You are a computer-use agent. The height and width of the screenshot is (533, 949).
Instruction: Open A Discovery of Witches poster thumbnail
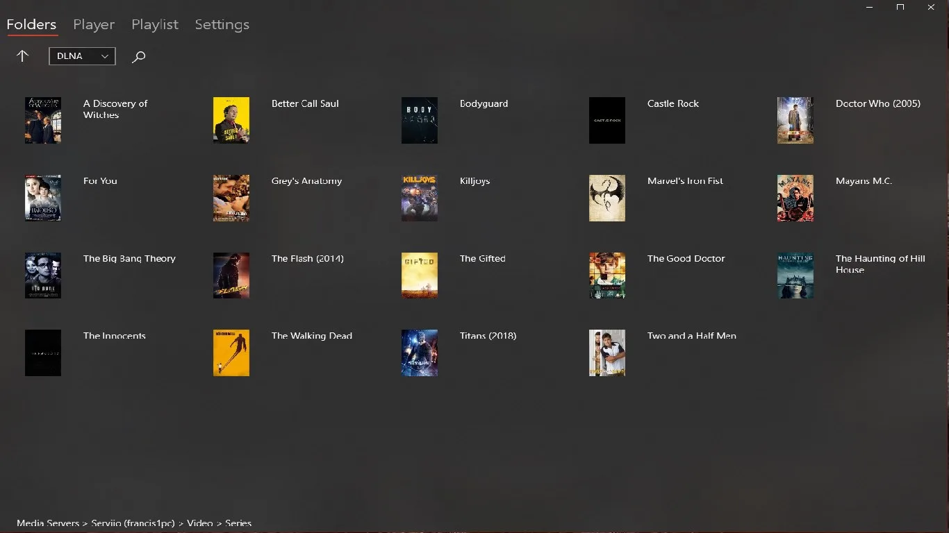[x=43, y=120]
